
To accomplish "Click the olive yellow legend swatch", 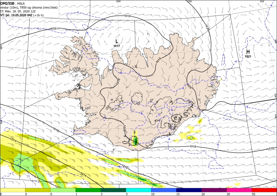I will pos(38,190).
